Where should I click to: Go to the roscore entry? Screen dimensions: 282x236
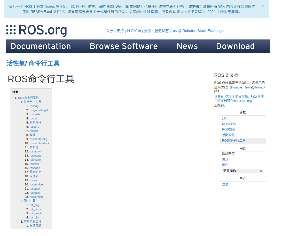(x=34, y=127)
